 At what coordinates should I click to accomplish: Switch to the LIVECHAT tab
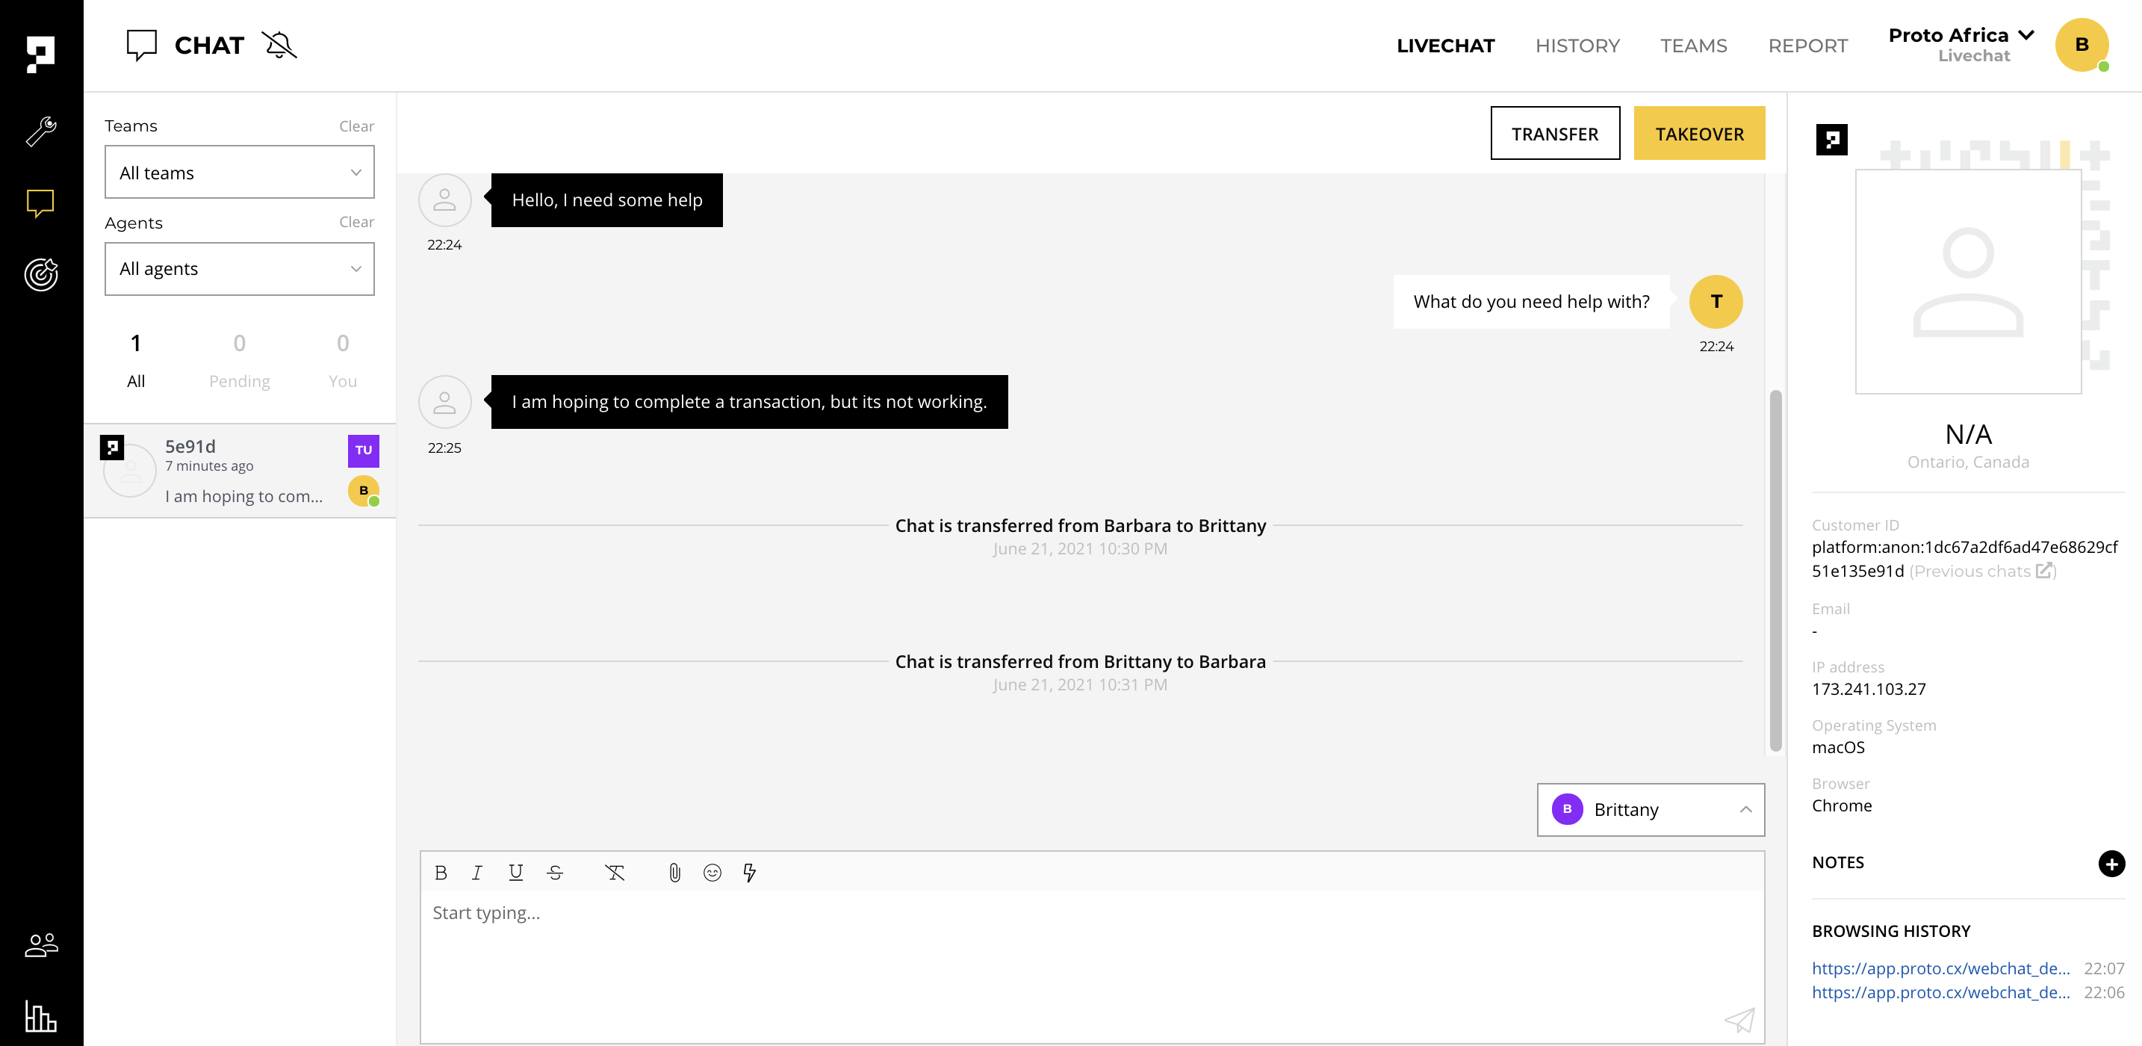(x=1445, y=46)
